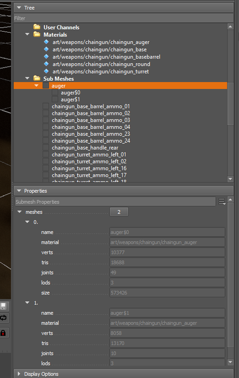Click tree scrollbar down arrow
The width and height of the screenshot is (239, 378).
(x=230, y=179)
